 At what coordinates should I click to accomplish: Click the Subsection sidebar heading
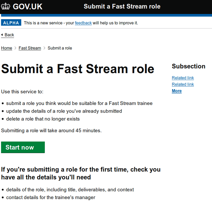188,66
